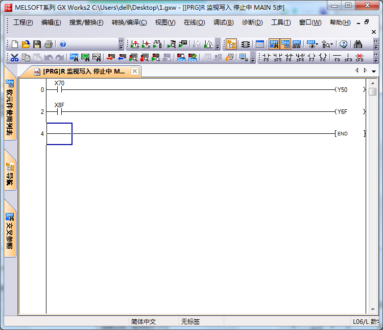
Task: Click the New project icon
Action: (15, 44)
